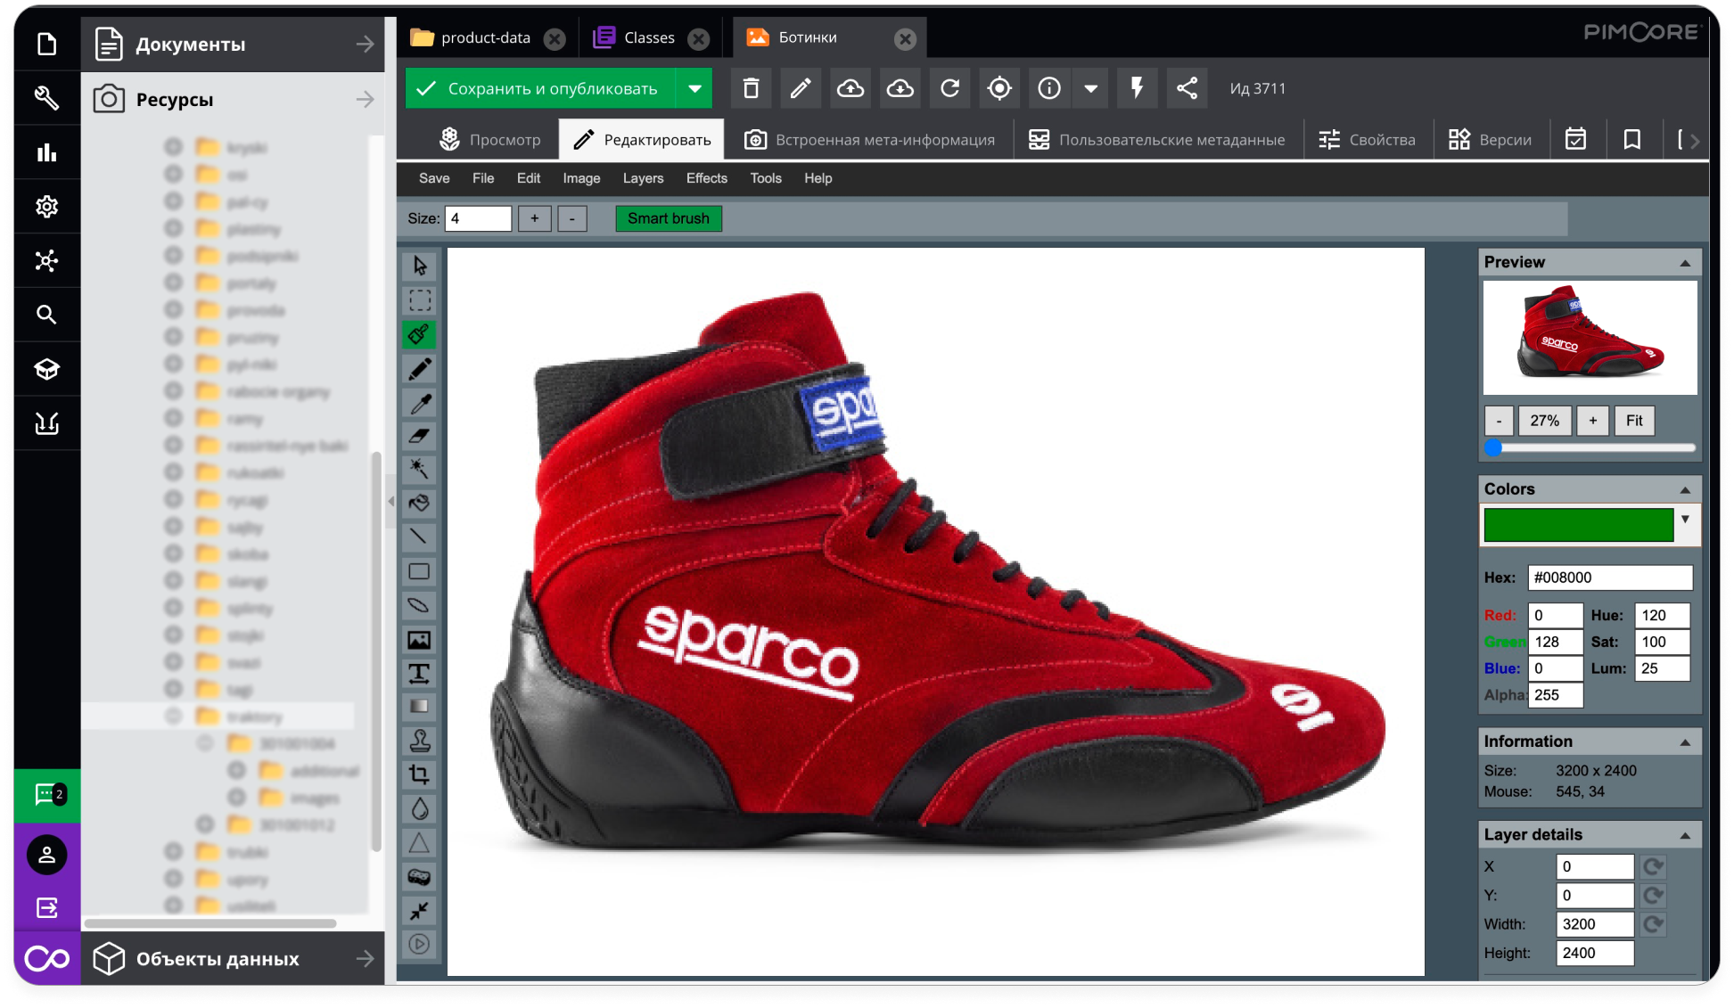
Task: Open dropdown arrow next to info icon
Action: tap(1090, 88)
